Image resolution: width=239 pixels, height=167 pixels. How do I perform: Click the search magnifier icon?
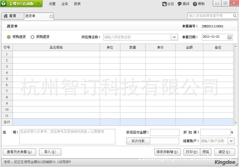point(235,16)
